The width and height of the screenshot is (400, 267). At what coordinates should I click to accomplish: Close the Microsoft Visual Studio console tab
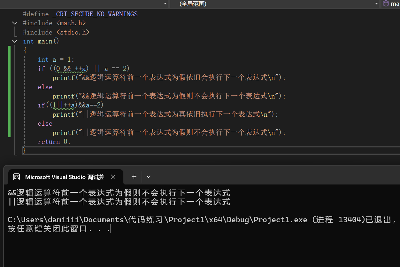(x=113, y=177)
